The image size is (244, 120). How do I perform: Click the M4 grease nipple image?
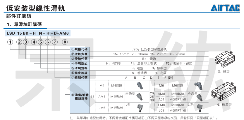tap(140, 86)
